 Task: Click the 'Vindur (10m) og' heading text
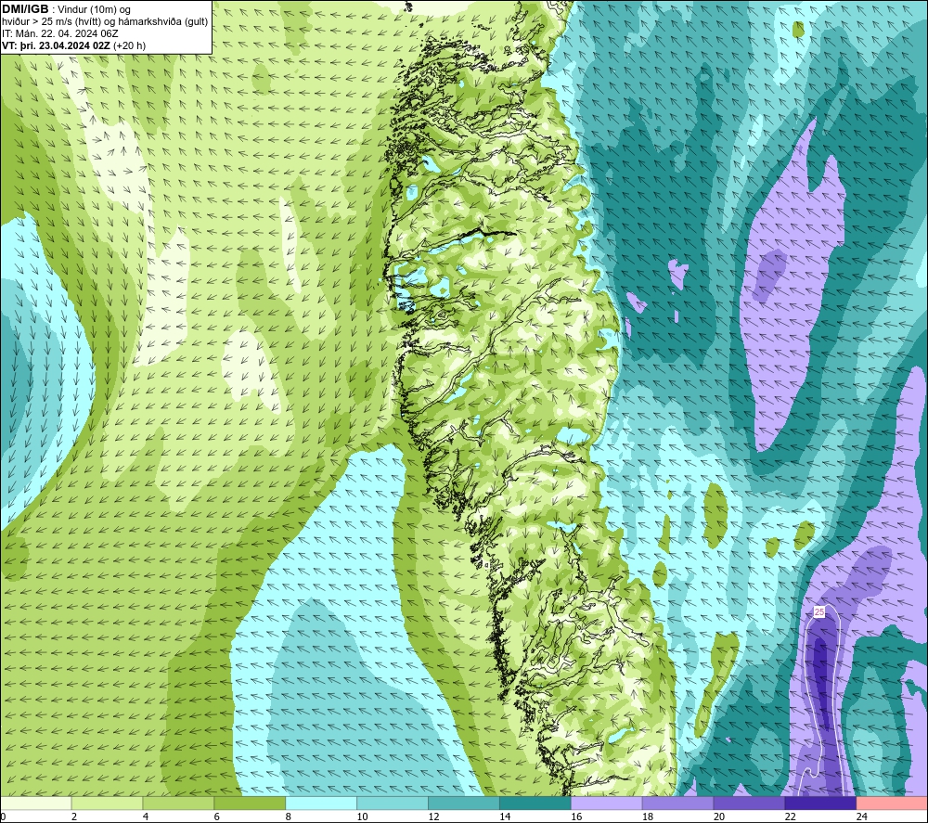point(94,9)
